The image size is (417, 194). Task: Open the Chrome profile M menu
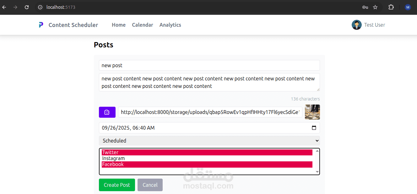408,7
